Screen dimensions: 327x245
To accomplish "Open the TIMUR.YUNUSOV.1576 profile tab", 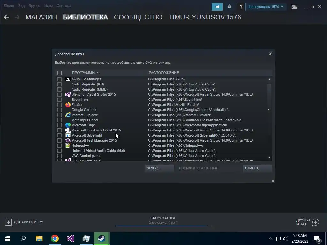I will tap(205, 17).
